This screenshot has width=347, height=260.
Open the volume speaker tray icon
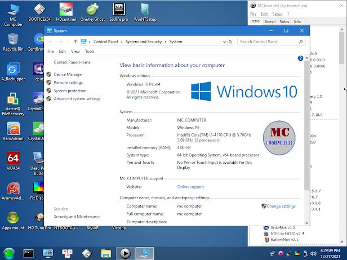pos(313,254)
